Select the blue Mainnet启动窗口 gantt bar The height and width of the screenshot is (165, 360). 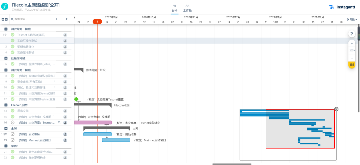(116, 140)
